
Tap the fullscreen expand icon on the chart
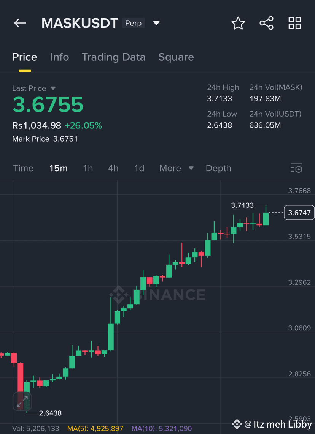(x=22, y=401)
